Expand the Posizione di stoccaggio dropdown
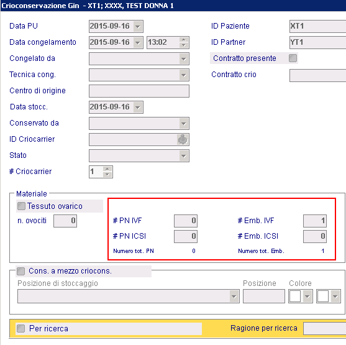Viewport: 346px width, 345px height. (x=234, y=296)
